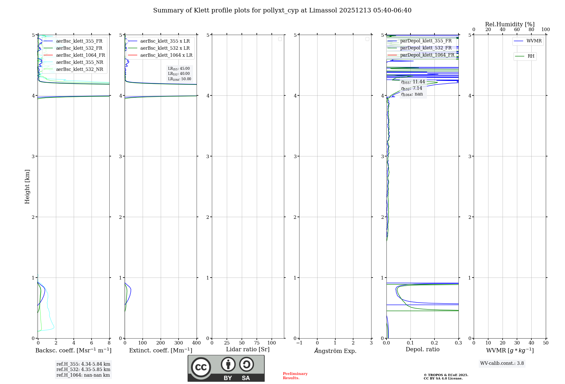Click the parDepol_klett_355_FR legend entry
The height and width of the screenshot is (384, 565).
point(426,41)
